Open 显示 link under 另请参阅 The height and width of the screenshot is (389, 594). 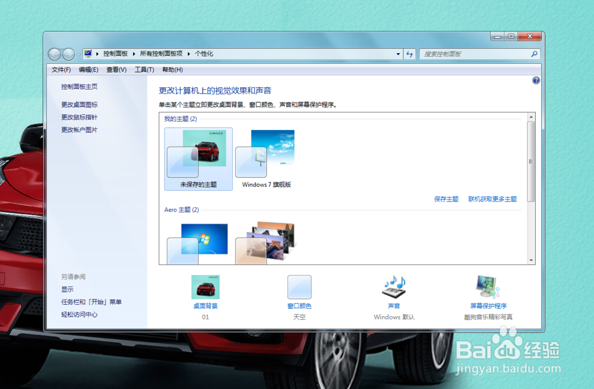(68, 289)
